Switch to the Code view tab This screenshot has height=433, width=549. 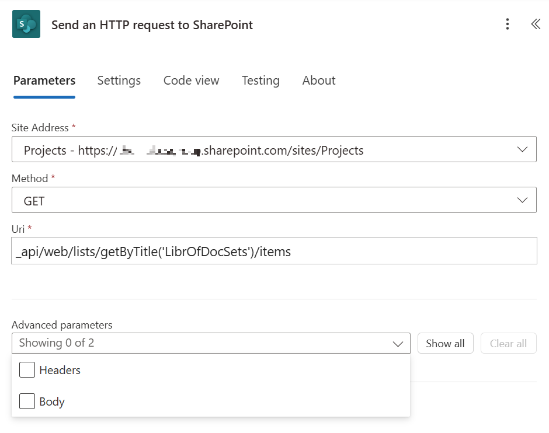click(191, 81)
